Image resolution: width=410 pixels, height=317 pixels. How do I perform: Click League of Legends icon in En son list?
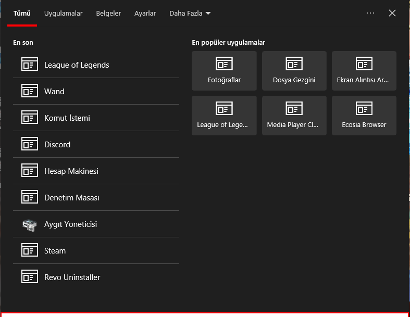coord(30,65)
